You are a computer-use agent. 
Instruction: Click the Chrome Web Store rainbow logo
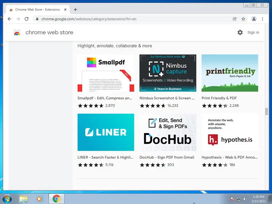point(17,32)
